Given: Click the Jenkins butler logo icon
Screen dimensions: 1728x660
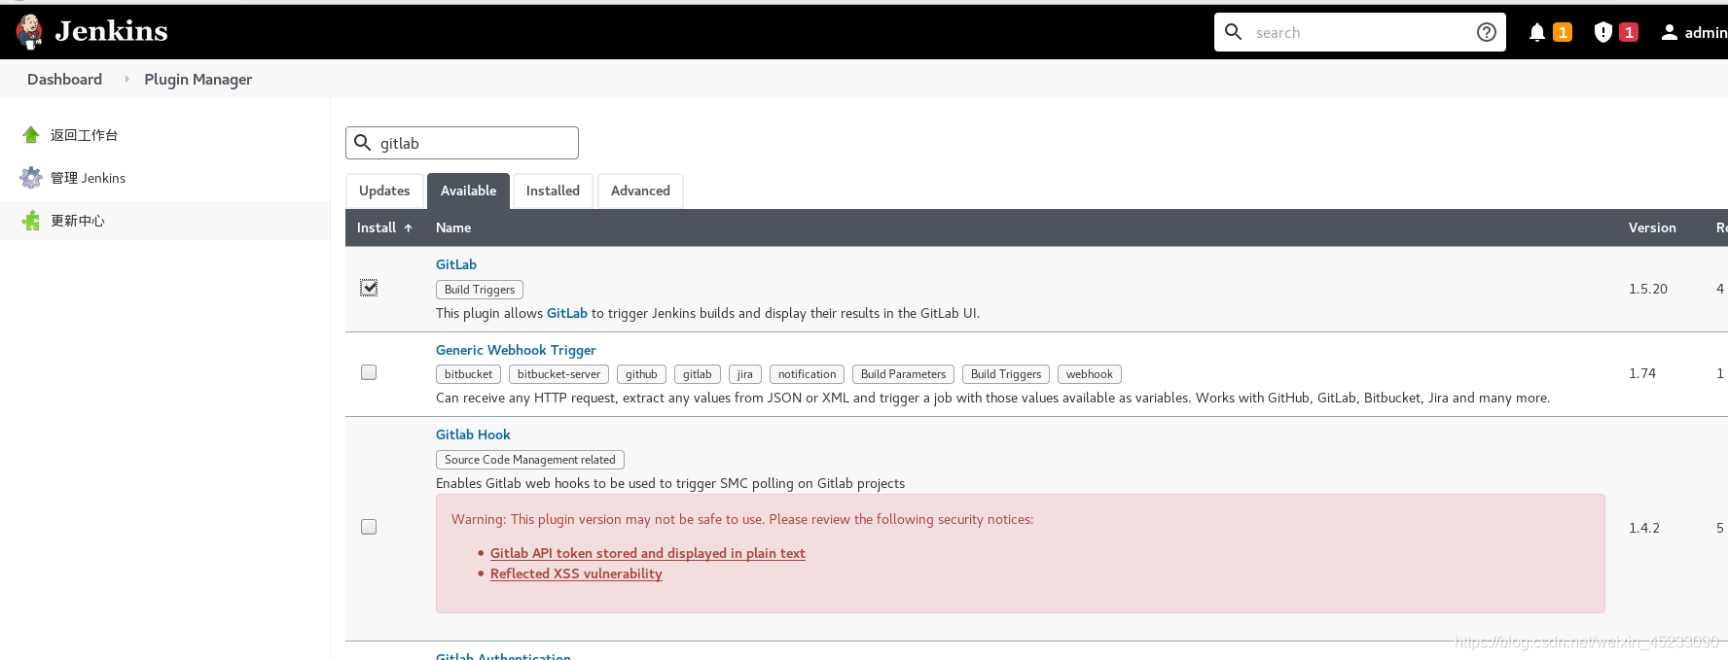Looking at the screenshot, I should point(30,31).
